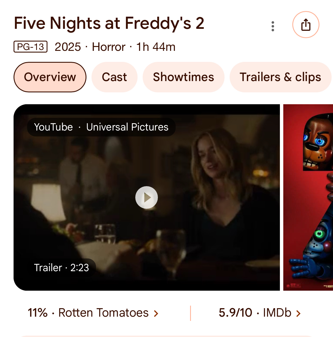Click the PG-13 rating badge
333x337 pixels.
tap(31, 47)
